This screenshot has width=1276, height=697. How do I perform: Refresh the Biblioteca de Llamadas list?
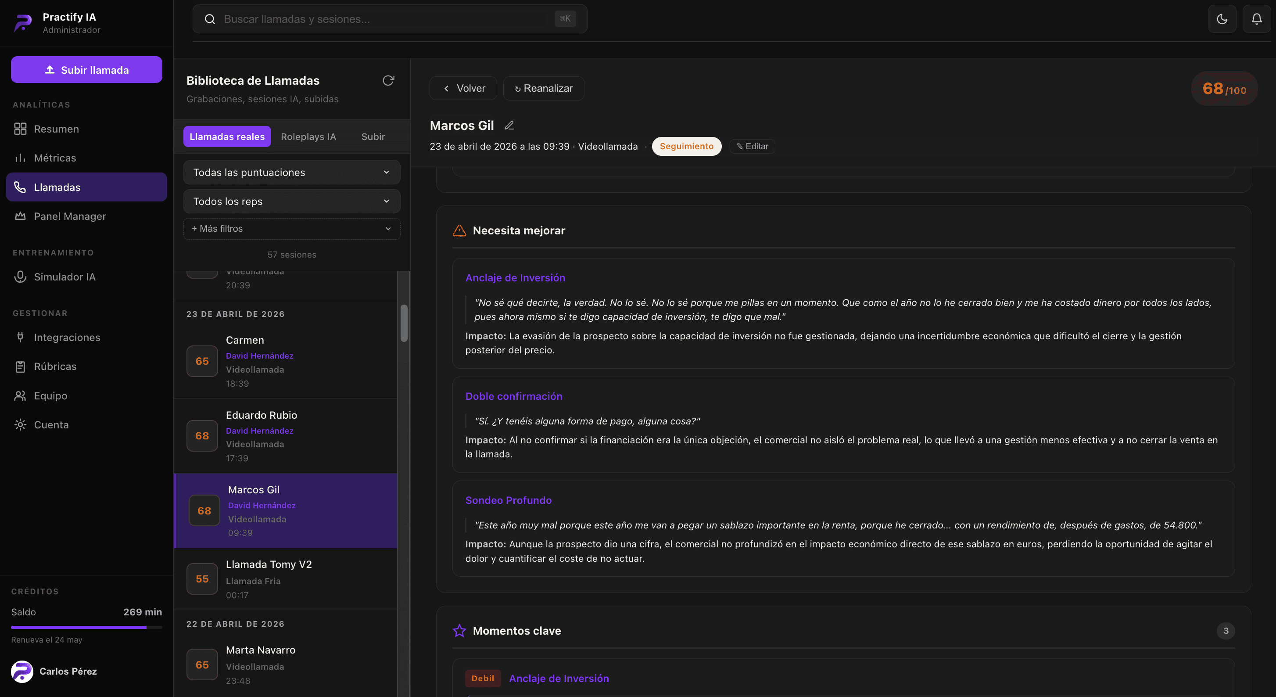pos(388,81)
